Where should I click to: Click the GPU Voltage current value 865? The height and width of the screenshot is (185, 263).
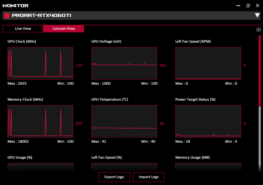[x=163, y=65]
